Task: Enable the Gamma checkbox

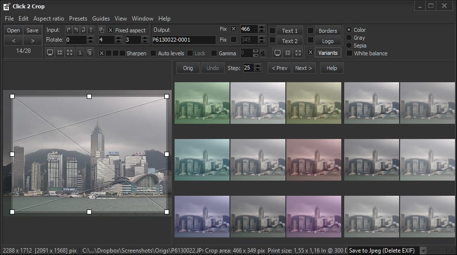Action: [x=214, y=53]
